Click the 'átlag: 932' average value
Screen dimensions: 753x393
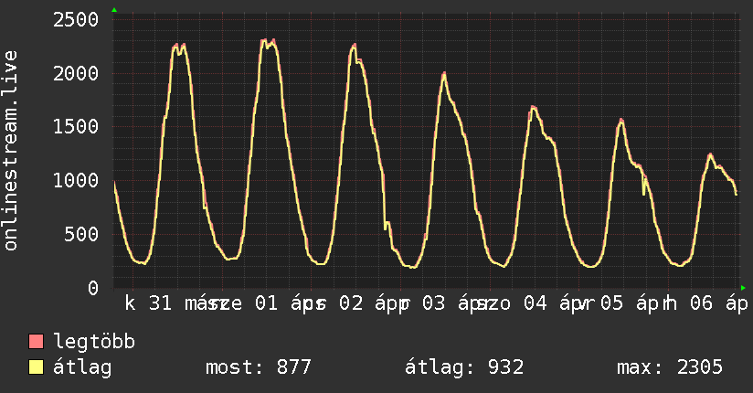pyautogui.click(x=463, y=367)
